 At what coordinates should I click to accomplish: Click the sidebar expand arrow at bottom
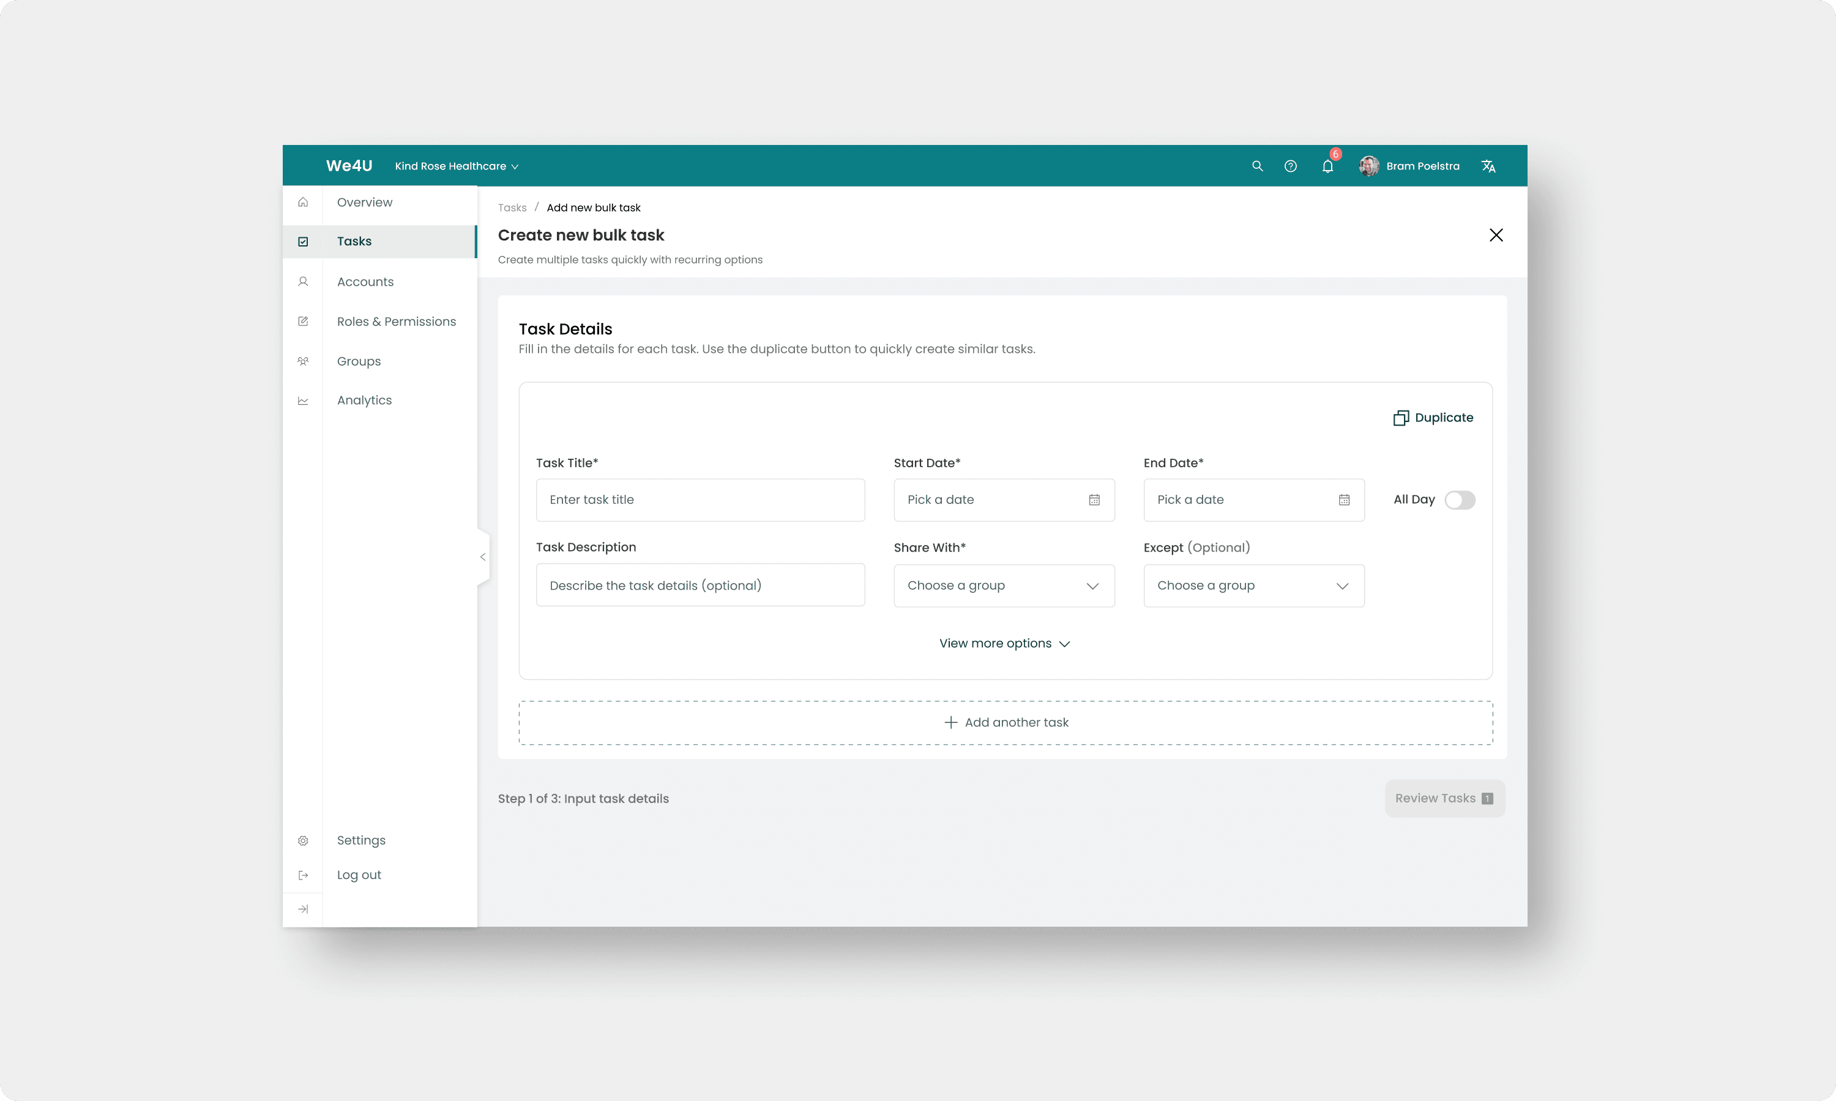click(x=303, y=909)
